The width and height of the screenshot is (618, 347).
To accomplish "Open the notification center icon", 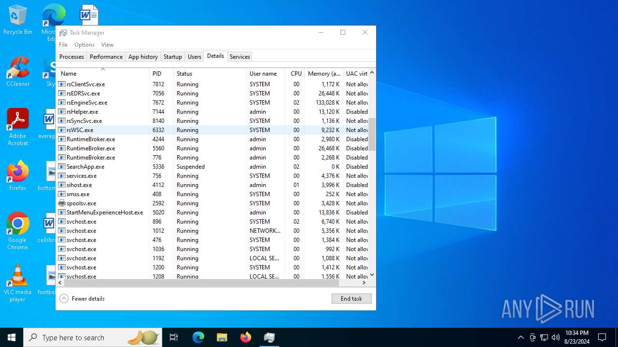I will click(602, 337).
